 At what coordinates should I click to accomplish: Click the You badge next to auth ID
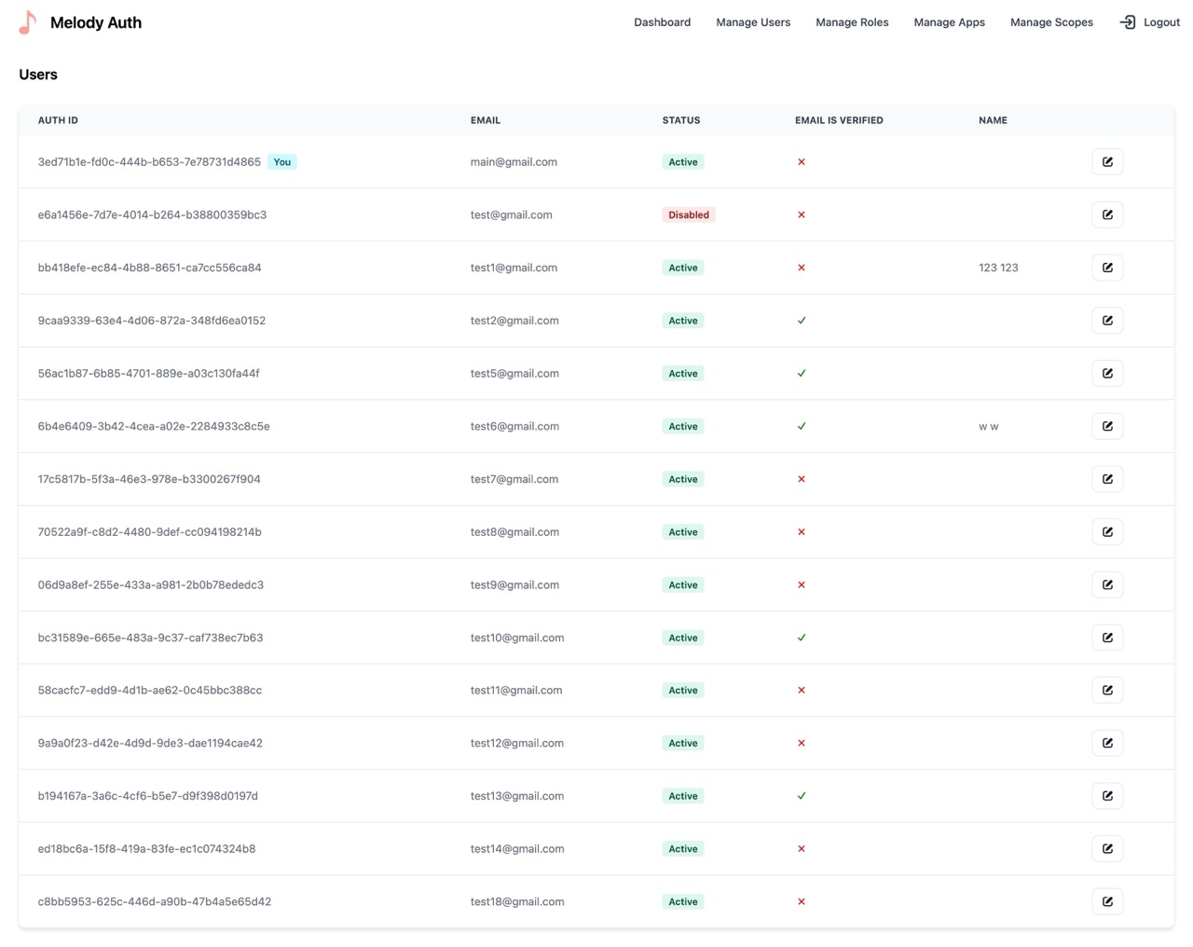point(282,162)
